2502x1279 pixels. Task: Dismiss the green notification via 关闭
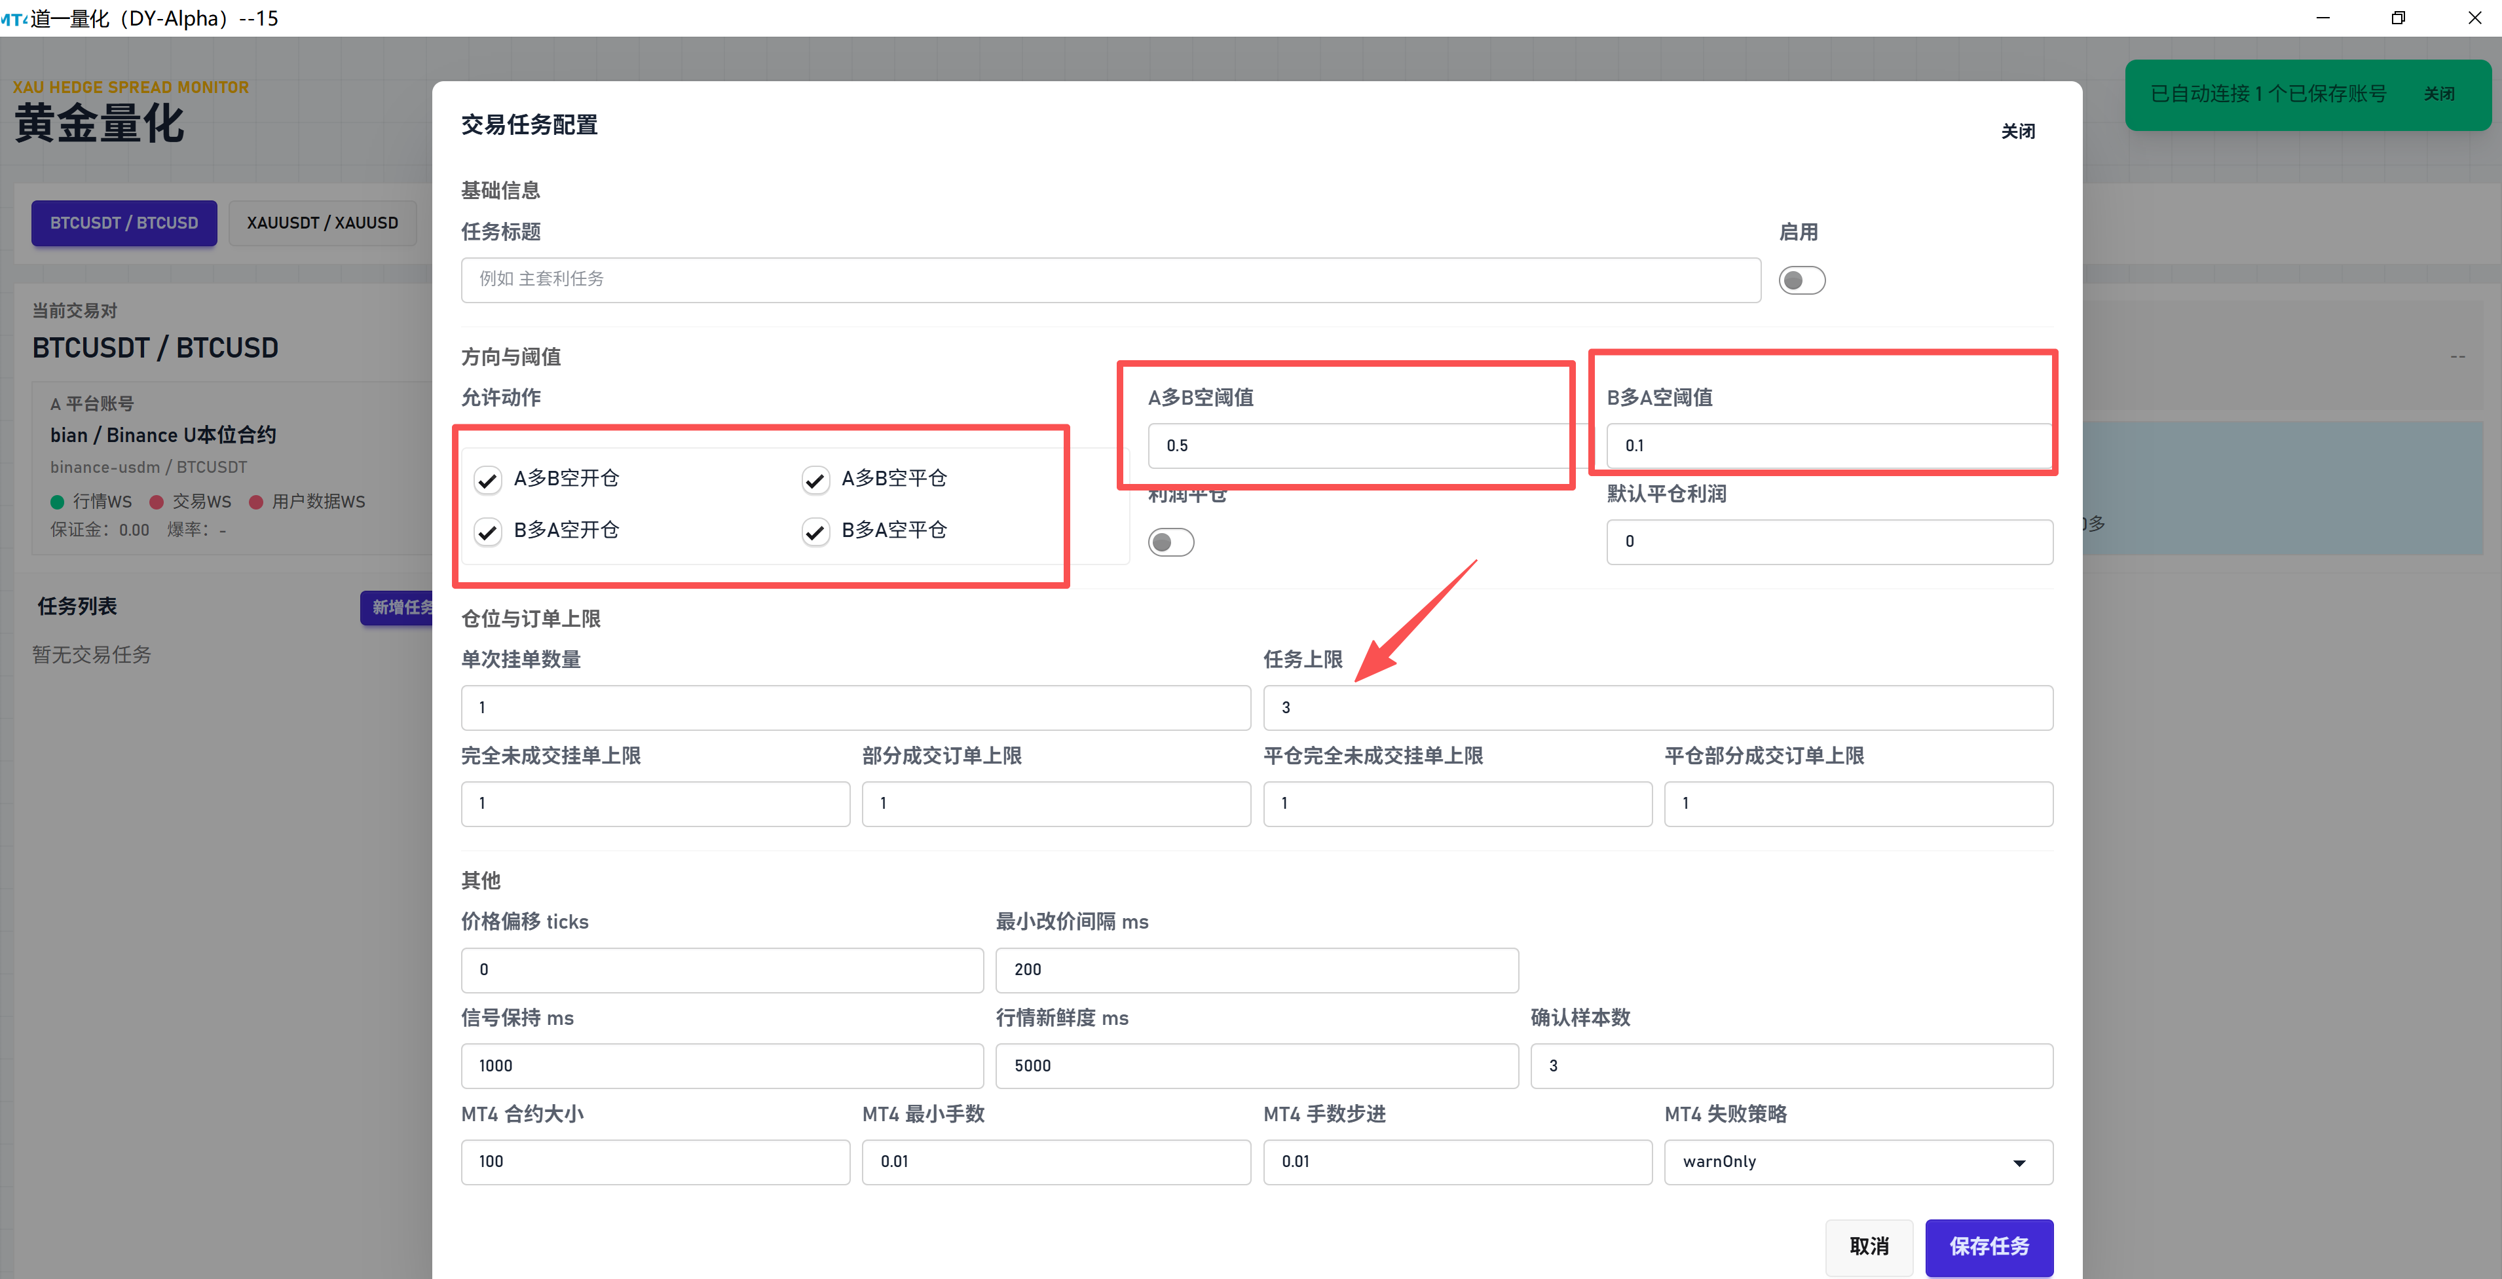[2439, 94]
